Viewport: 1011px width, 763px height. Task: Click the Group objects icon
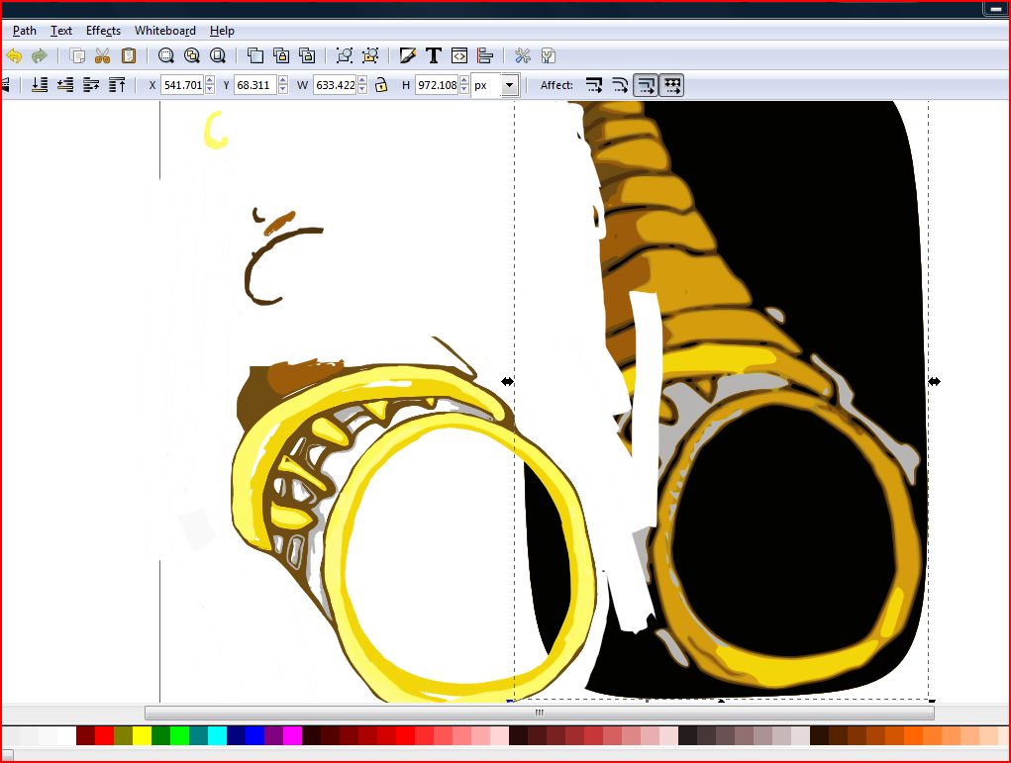click(344, 56)
